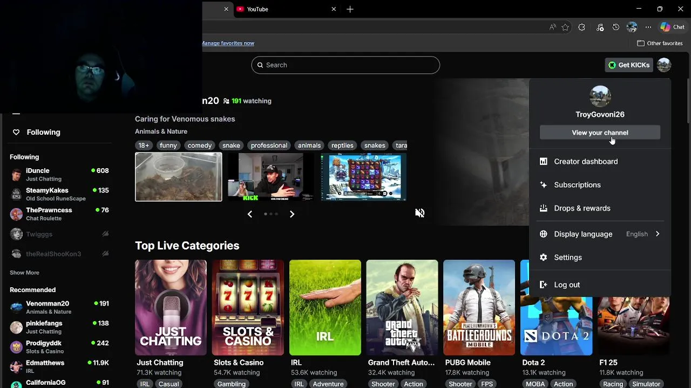Open offline channel Twigggs
691x388 pixels.
click(59, 234)
